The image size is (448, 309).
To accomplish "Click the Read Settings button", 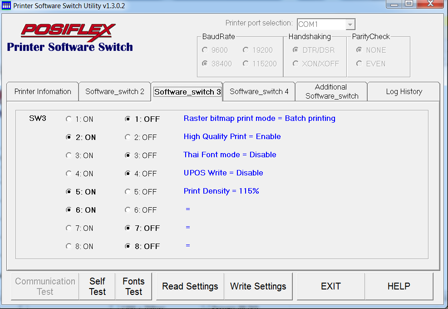I will pos(190,286).
